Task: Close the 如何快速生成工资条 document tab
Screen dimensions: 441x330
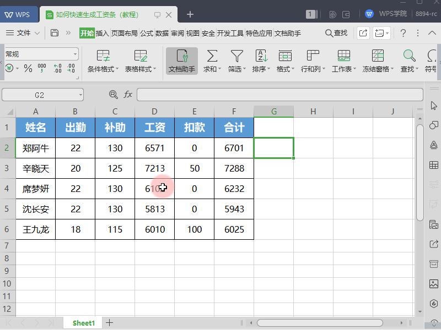Action: click(x=169, y=15)
